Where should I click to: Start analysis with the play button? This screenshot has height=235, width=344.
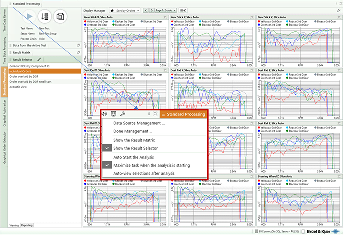pos(29,16)
